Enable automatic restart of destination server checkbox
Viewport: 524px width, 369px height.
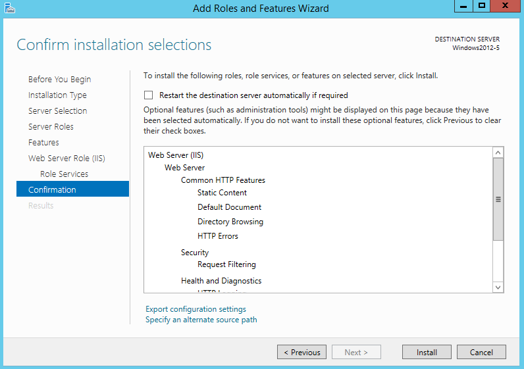pos(149,95)
